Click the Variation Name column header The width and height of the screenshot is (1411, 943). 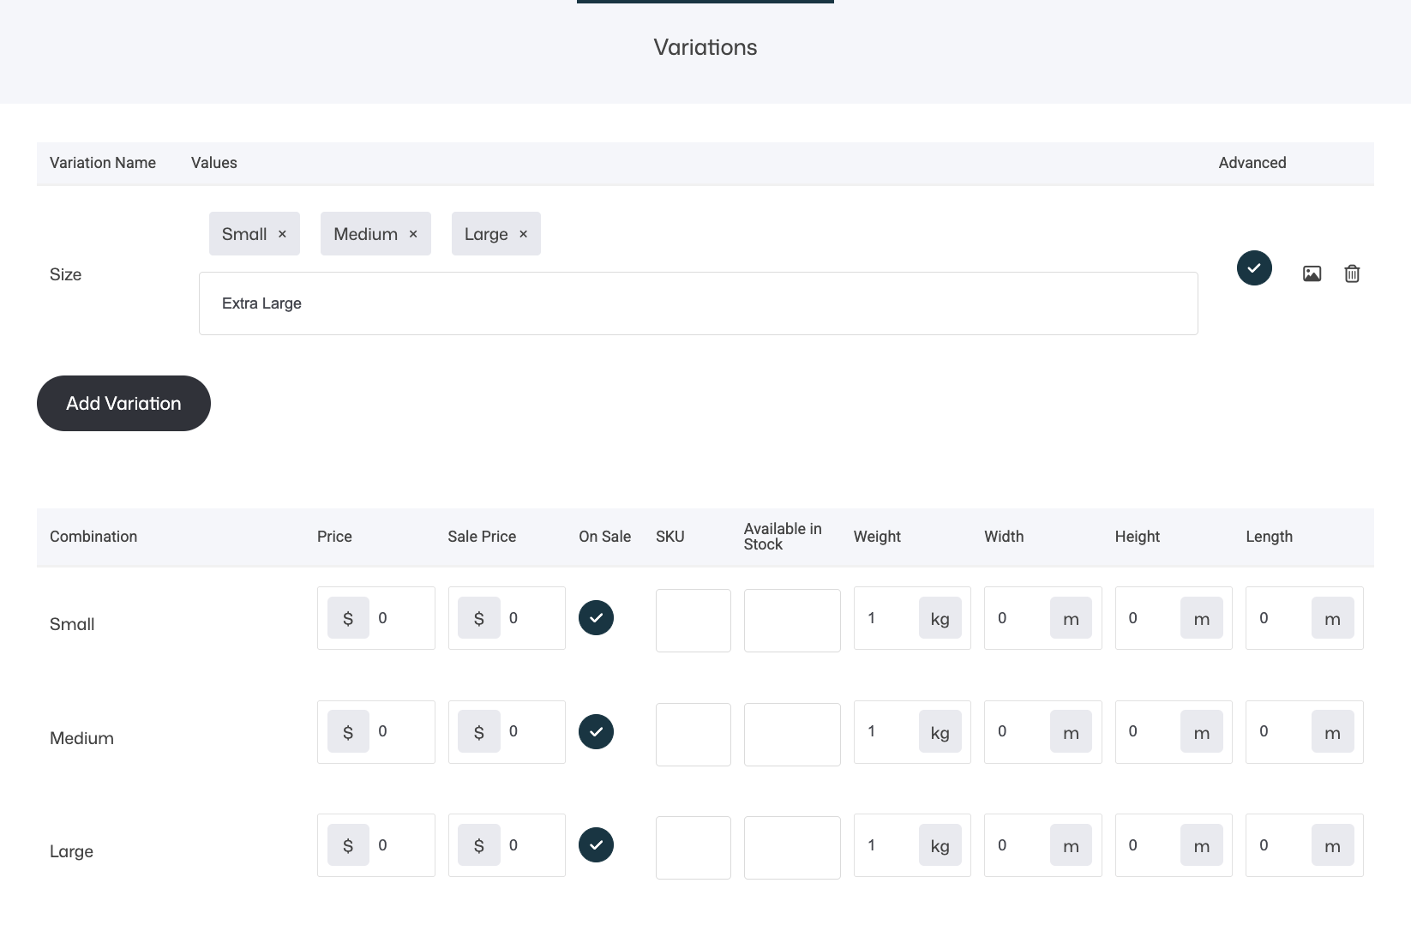(103, 163)
